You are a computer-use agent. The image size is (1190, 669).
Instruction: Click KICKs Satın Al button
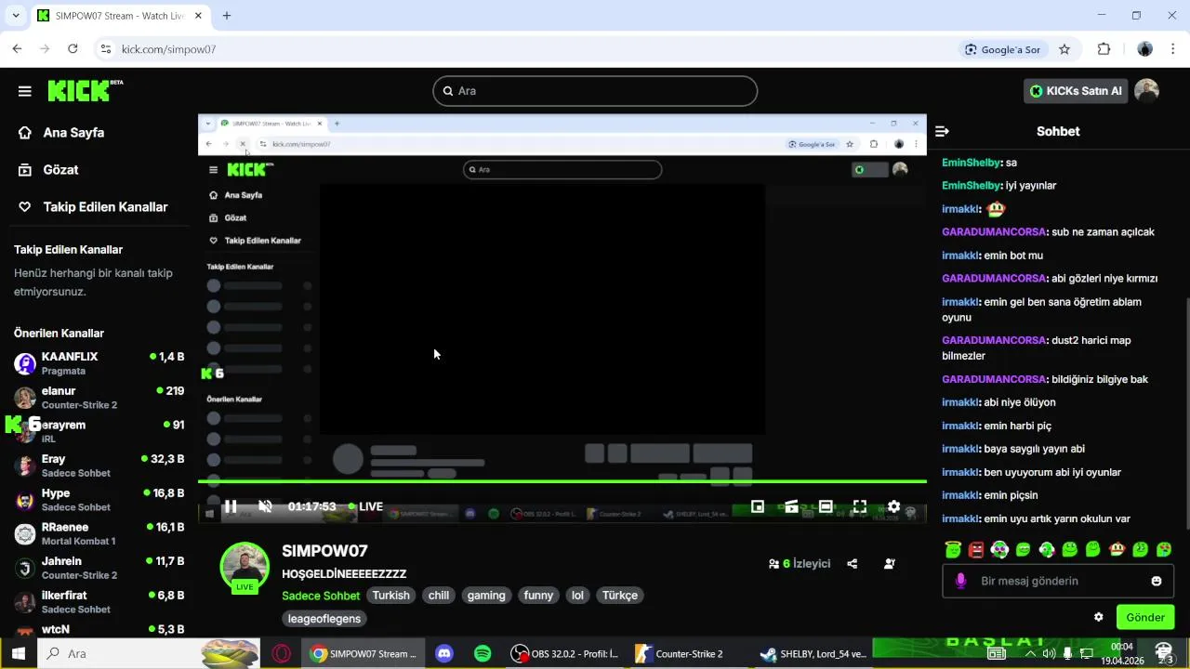[1076, 91]
